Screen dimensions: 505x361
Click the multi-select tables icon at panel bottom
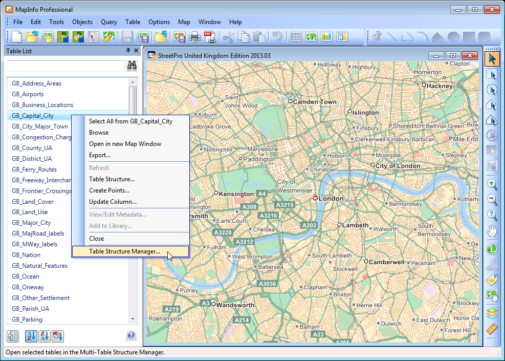[13, 336]
